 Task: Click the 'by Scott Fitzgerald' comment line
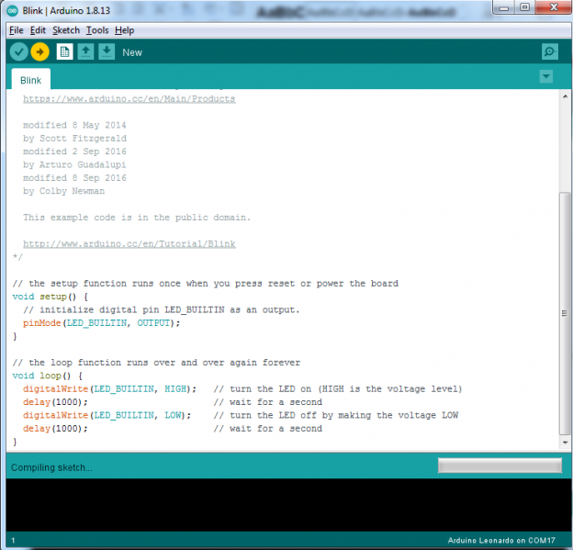[x=75, y=139]
